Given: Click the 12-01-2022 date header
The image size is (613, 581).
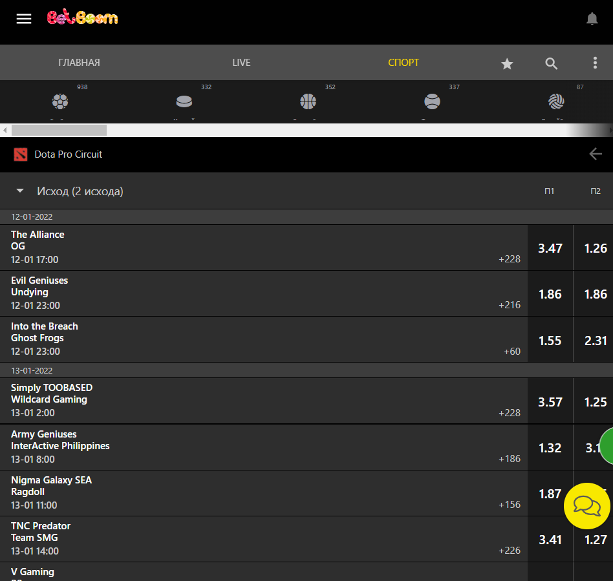Looking at the screenshot, I should (32, 217).
